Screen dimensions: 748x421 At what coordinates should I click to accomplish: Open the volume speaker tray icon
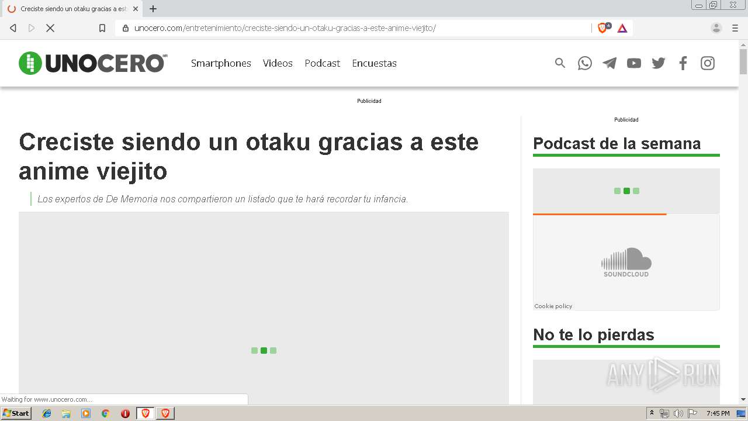[678, 413]
